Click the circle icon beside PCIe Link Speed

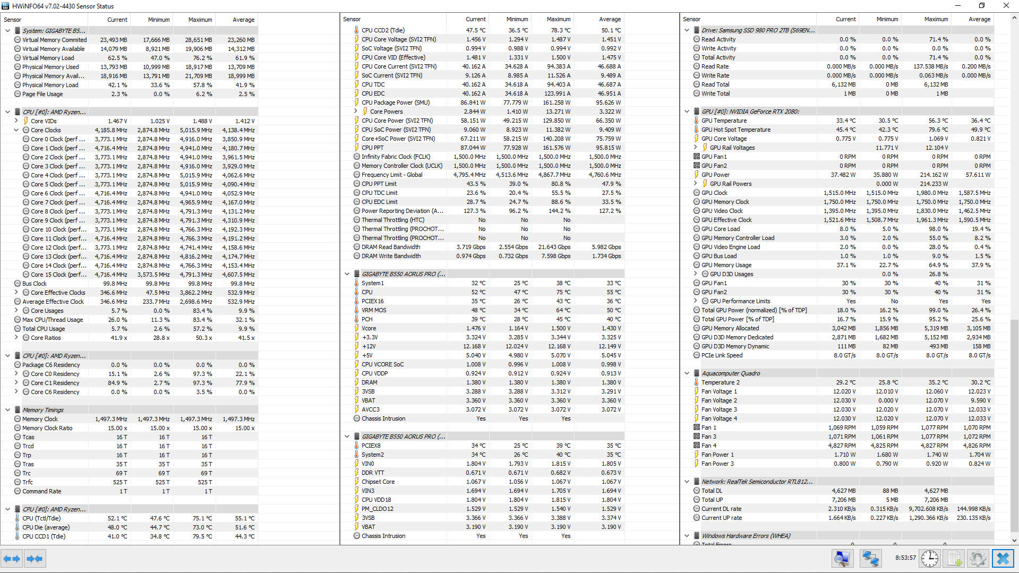point(697,355)
